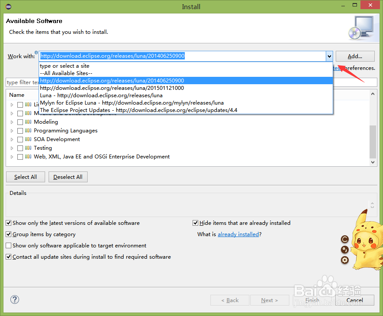The image size is (383, 316).
Task: Open the already installed link
Action: coord(238,234)
